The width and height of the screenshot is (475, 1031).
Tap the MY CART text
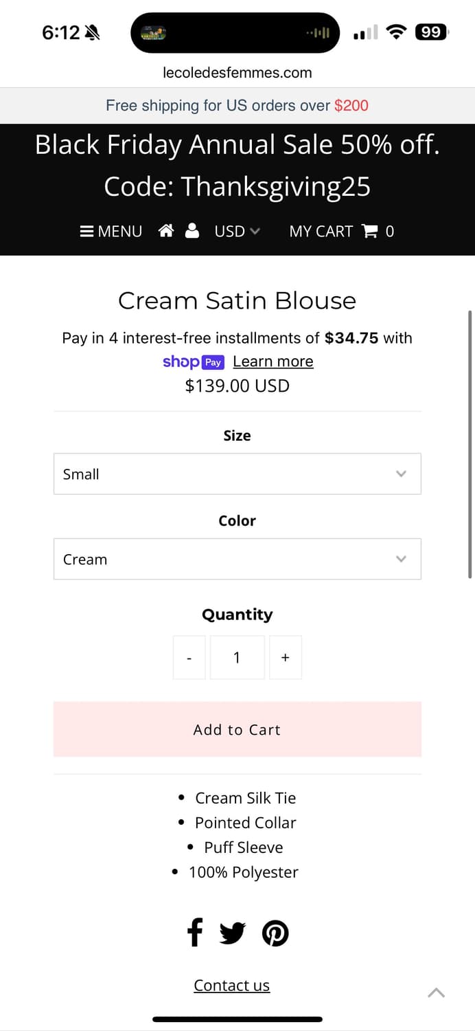pyautogui.click(x=321, y=232)
